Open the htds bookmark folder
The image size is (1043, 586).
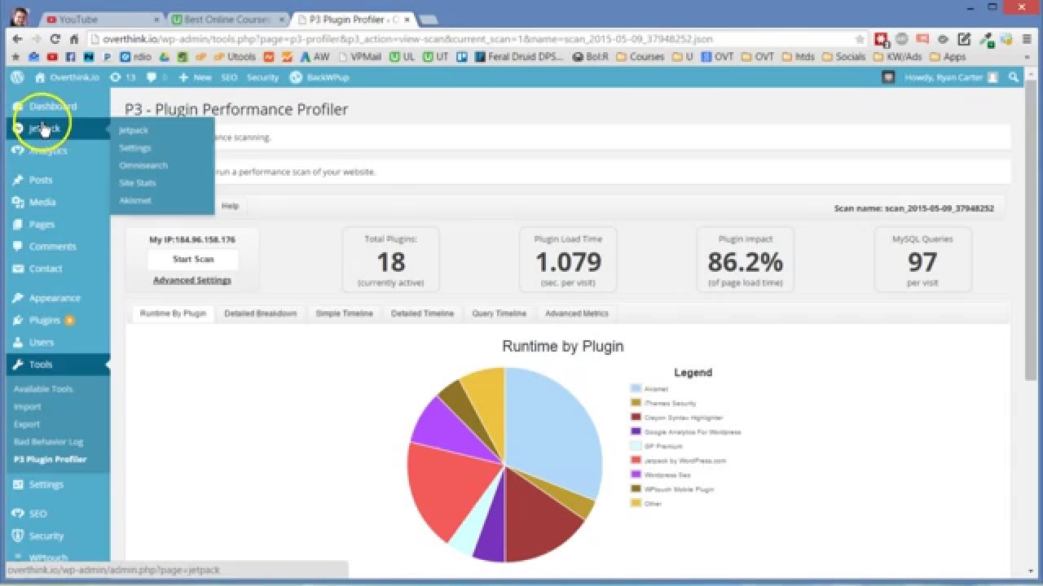[x=798, y=57]
